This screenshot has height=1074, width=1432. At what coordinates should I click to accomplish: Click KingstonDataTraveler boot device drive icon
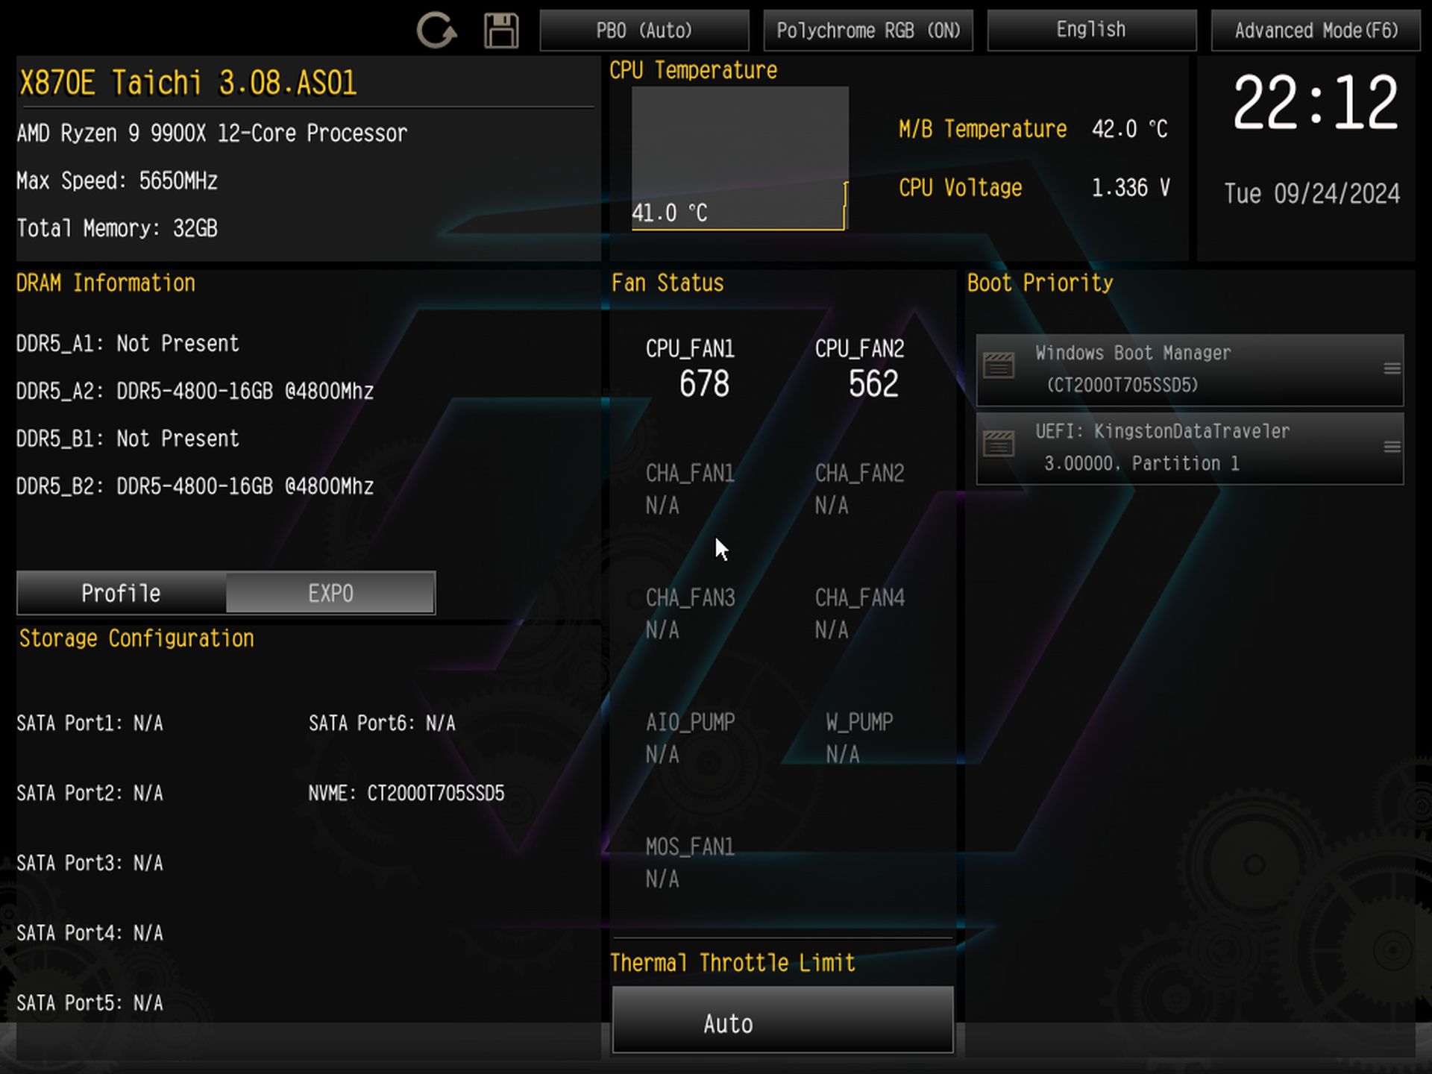click(x=999, y=445)
